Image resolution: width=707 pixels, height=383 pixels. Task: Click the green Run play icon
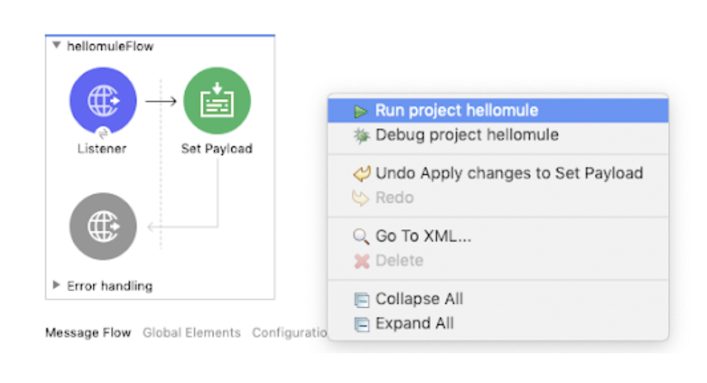click(x=360, y=111)
